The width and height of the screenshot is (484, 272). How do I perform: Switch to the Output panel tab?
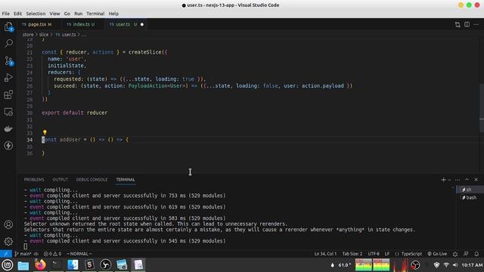pos(60,180)
